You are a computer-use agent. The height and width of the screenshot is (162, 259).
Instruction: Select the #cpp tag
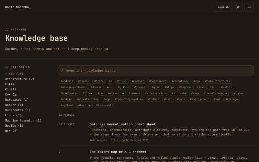pos(197,81)
